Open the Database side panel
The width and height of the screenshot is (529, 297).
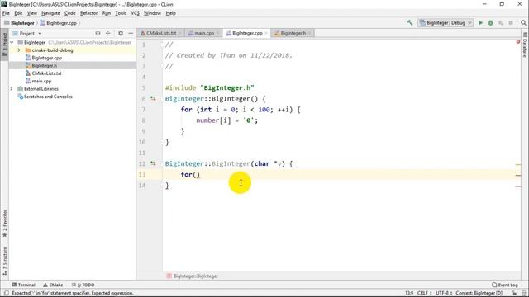coord(525,45)
